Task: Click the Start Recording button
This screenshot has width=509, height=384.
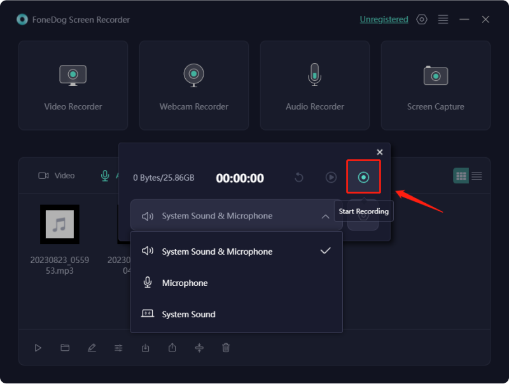Action: coord(363,177)
